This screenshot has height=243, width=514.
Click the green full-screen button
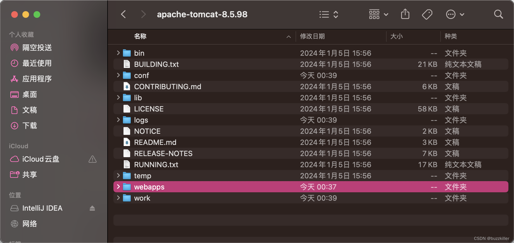[37, 14]
